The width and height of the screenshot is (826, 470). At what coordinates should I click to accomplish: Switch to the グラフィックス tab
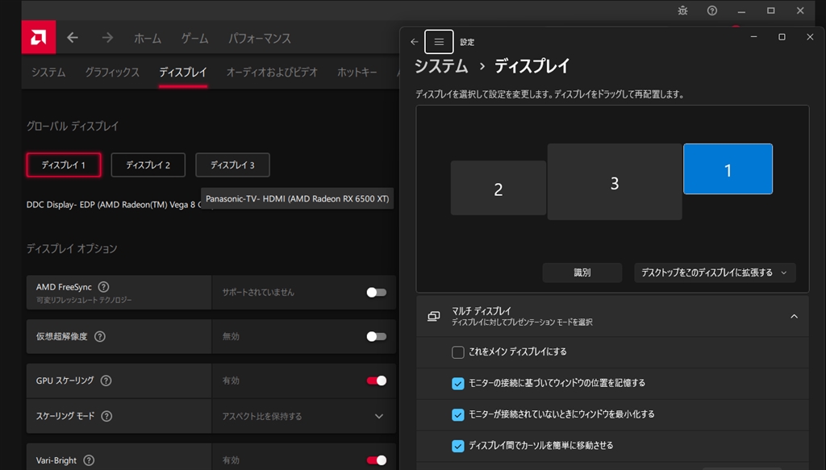tap(112, 72)
